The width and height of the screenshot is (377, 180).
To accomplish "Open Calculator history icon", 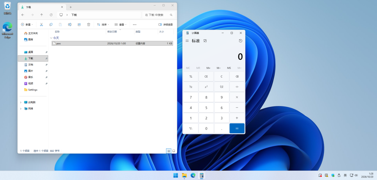I will point(241,41).
